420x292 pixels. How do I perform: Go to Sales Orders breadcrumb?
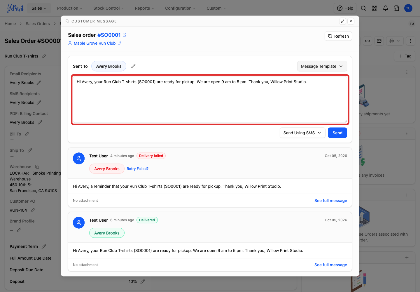click(38, 24)
